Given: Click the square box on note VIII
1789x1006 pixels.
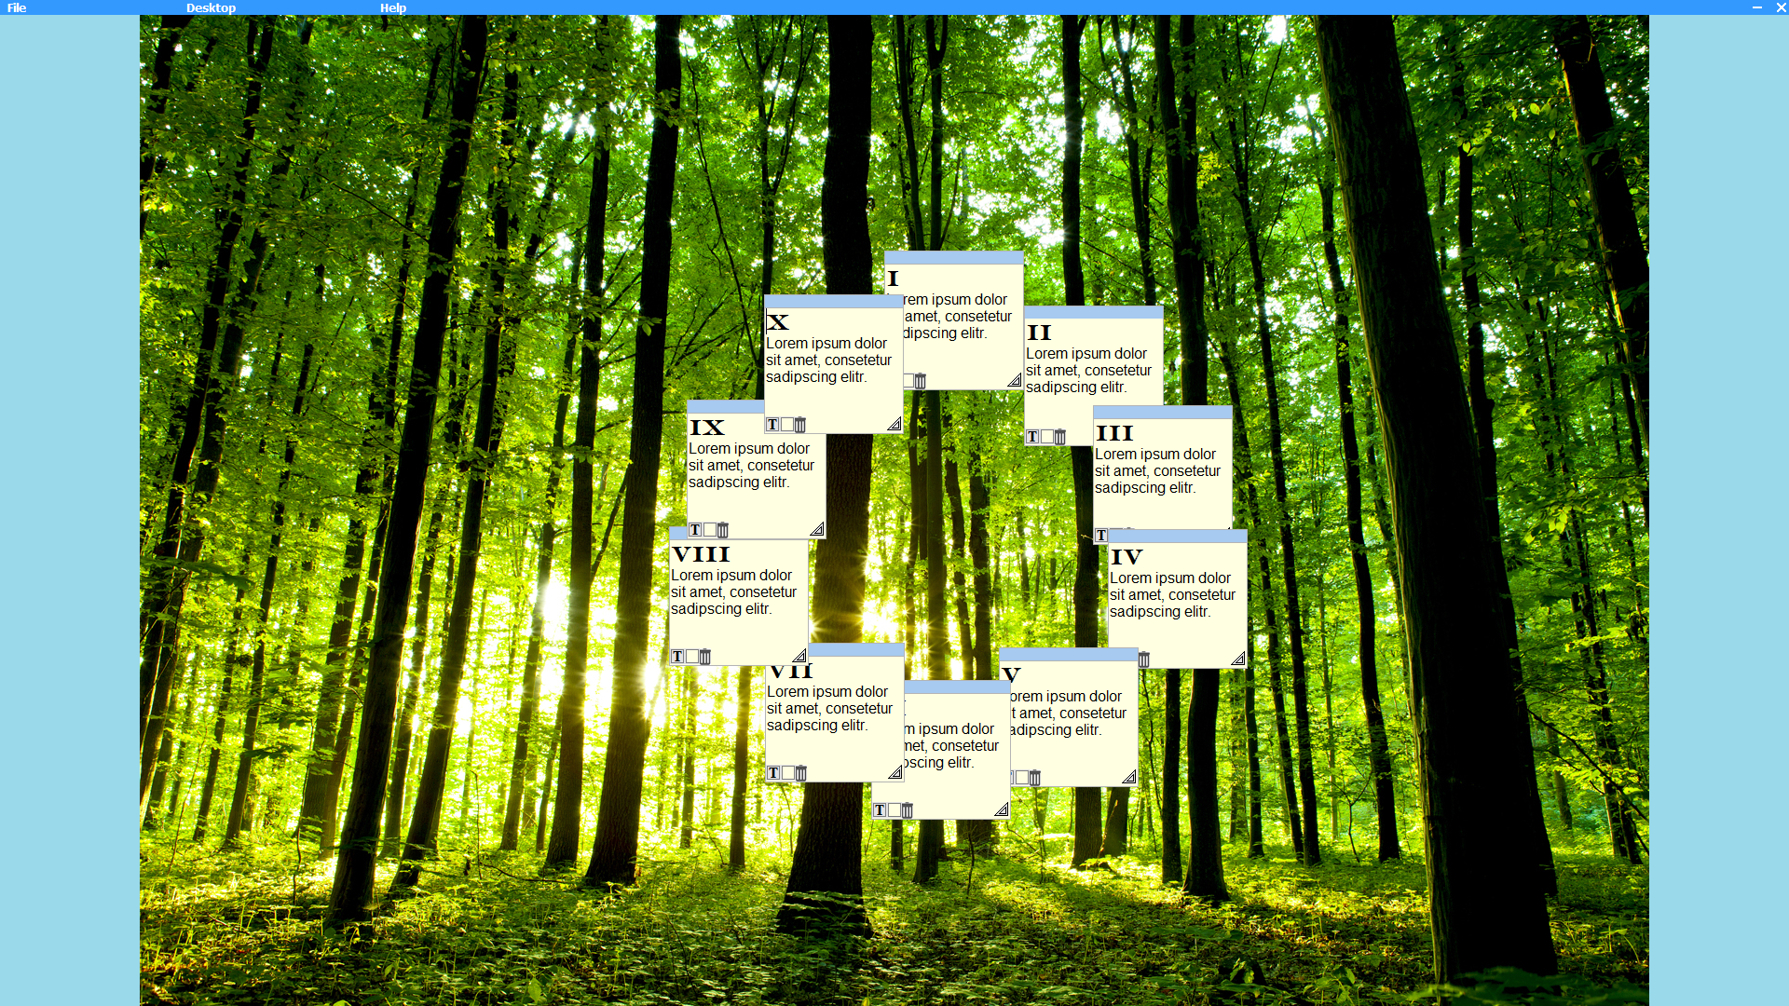Looking at the screenshot, I should point(692,657).
